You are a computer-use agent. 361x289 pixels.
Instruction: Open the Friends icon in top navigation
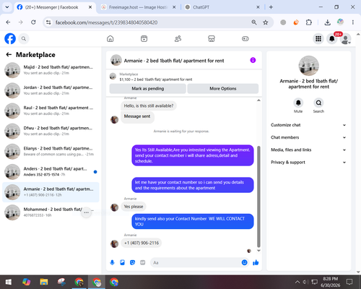pyautogui.click(x=178, y=38)
